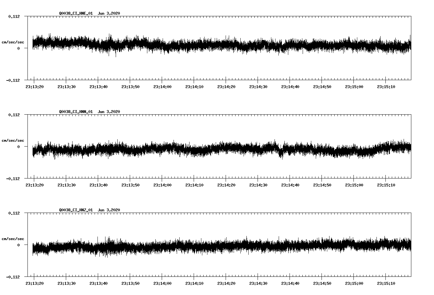Pick the 23:14:20 timestamp on HNZ axis

coord(226,284)
